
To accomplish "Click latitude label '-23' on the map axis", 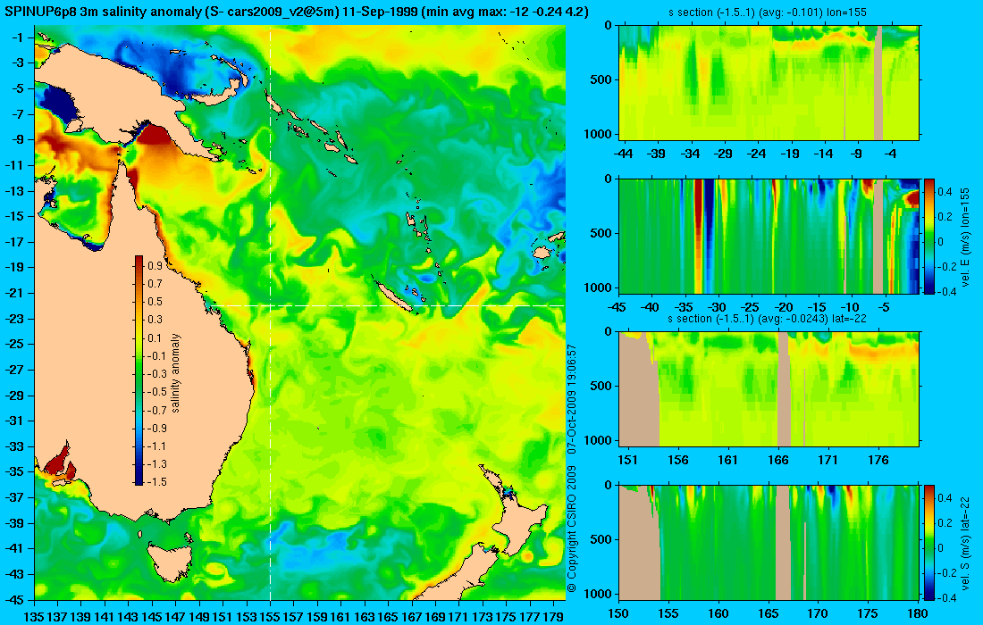I will point(14,318).
